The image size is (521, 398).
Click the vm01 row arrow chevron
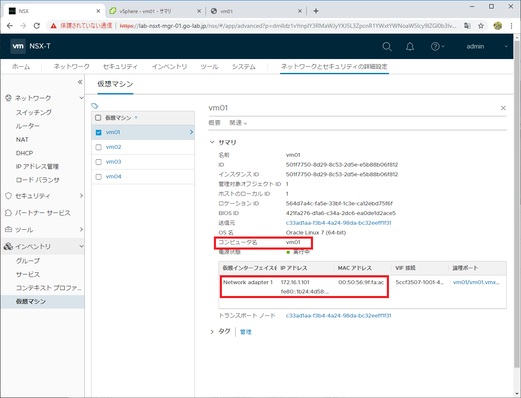click(x=192, y=132)
